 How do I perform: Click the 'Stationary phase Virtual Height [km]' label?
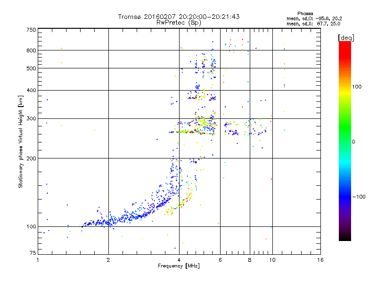(21, 142)
